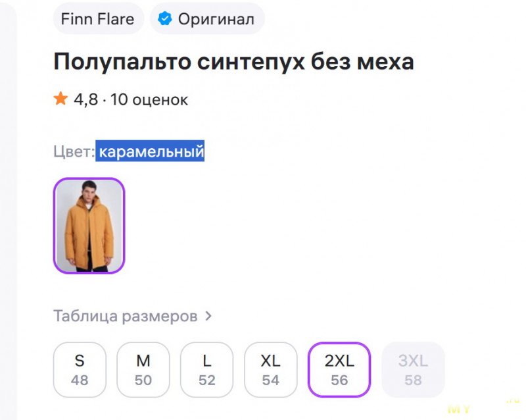The image size is (526, 420).
Task: Select size S 48
Action: click(x=80, y=370)
